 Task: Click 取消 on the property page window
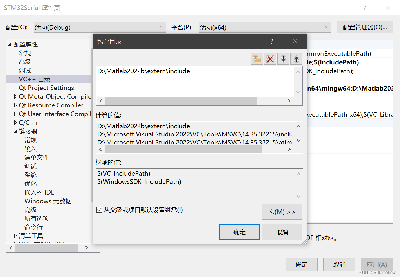click(x=339, y=265)
